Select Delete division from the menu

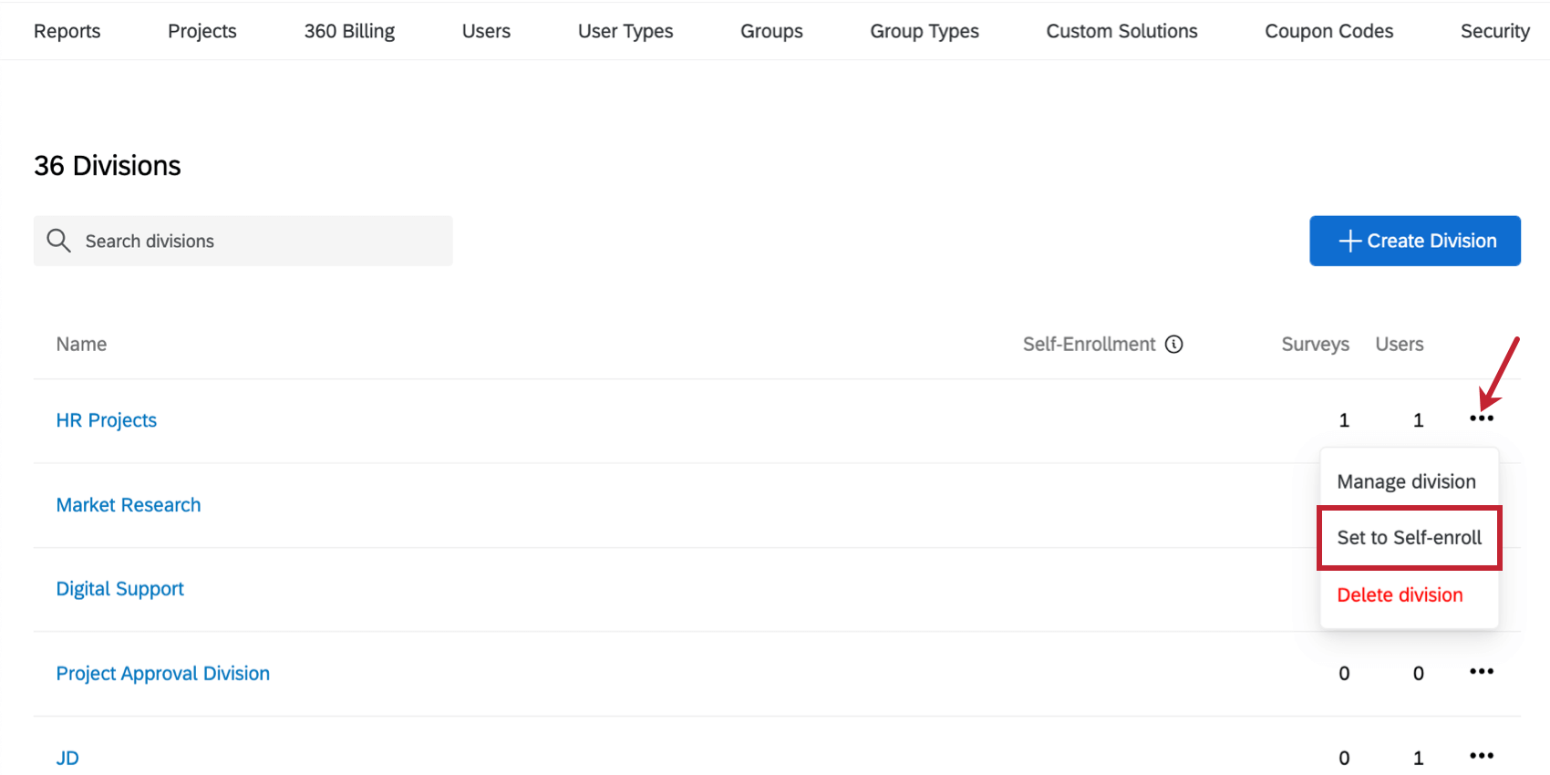[x=1400, y=595]
